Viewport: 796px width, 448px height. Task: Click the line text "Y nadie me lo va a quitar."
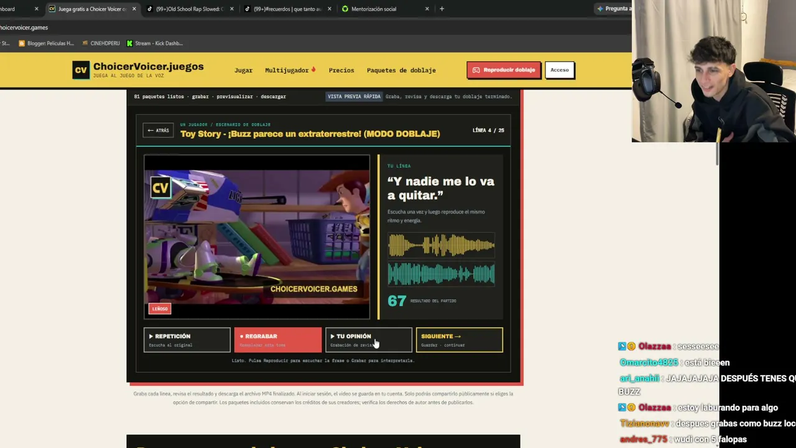pyautogui.click(x=441, y=189)
